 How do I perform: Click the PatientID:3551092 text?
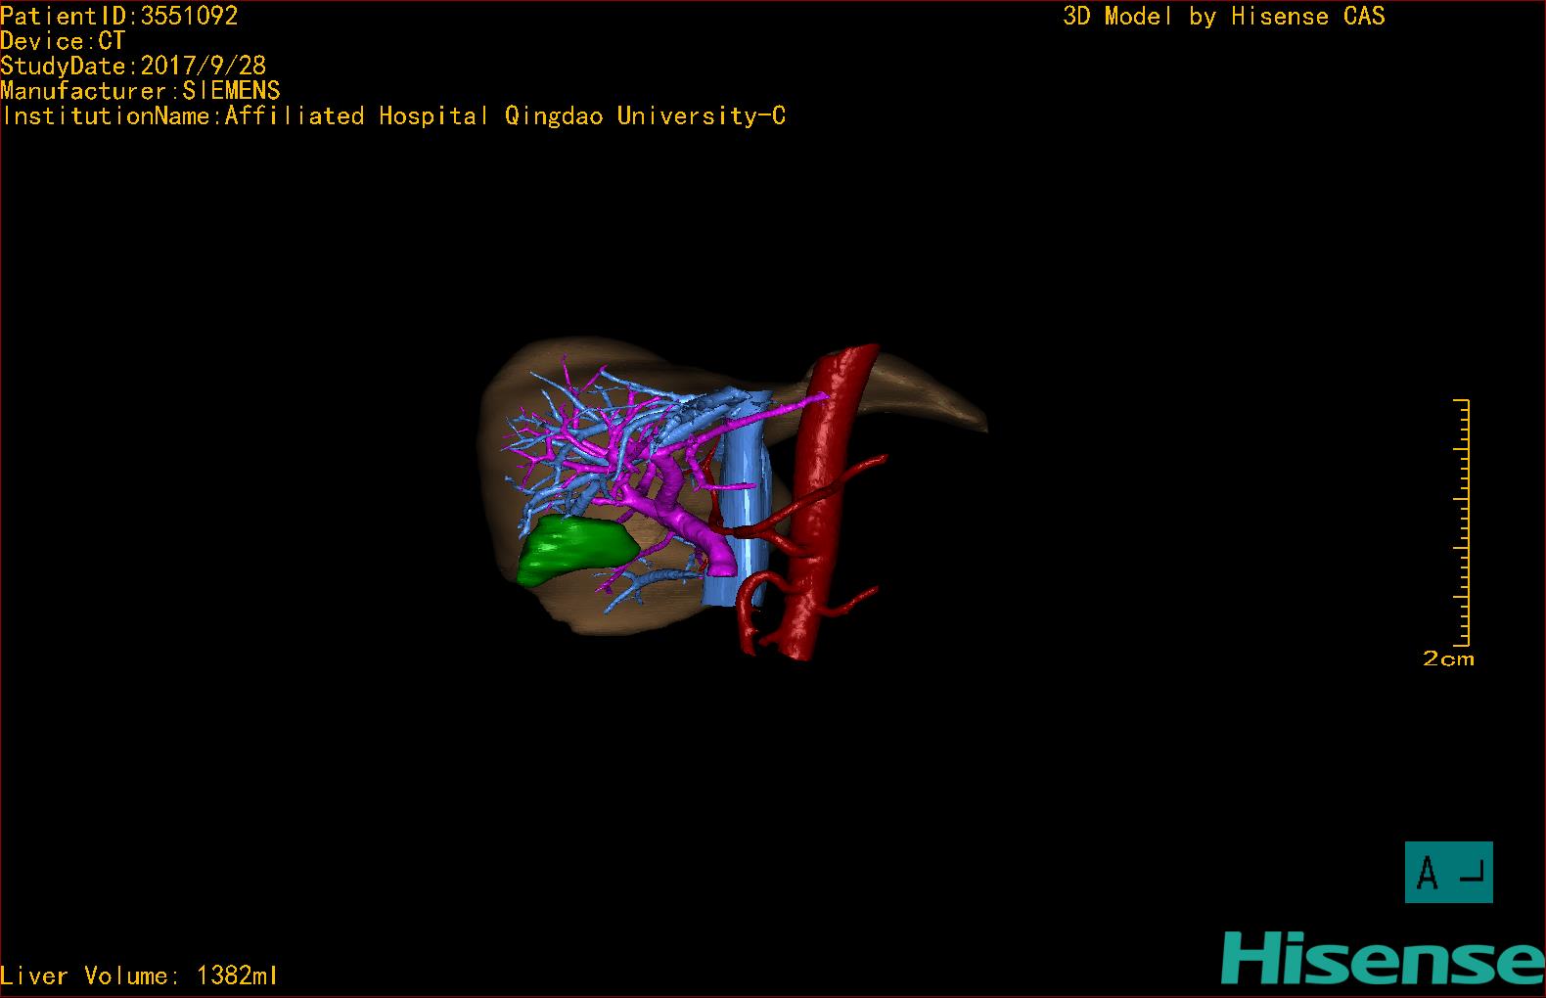(119, 16)
